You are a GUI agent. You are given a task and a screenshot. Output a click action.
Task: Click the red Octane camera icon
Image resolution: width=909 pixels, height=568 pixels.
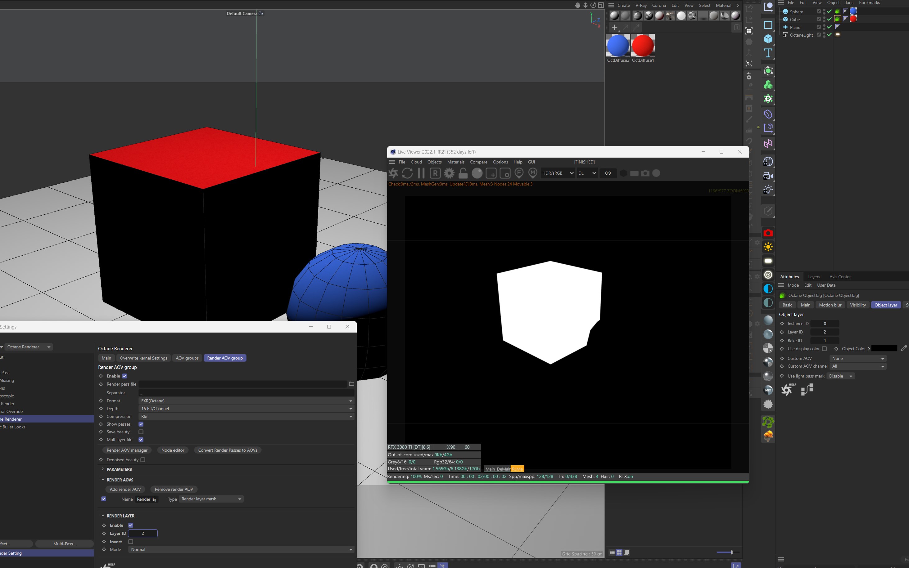[768, 233]
